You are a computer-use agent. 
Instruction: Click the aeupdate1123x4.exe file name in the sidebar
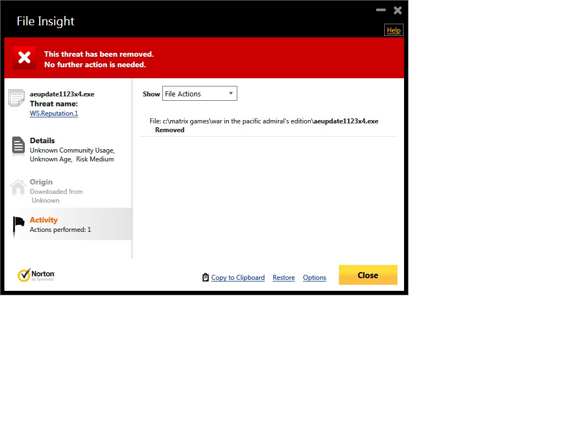point(62,94)
